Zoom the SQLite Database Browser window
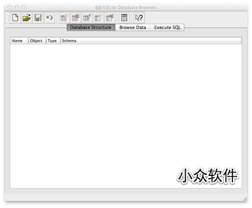252x208 pixels. (x=23, y=7)
